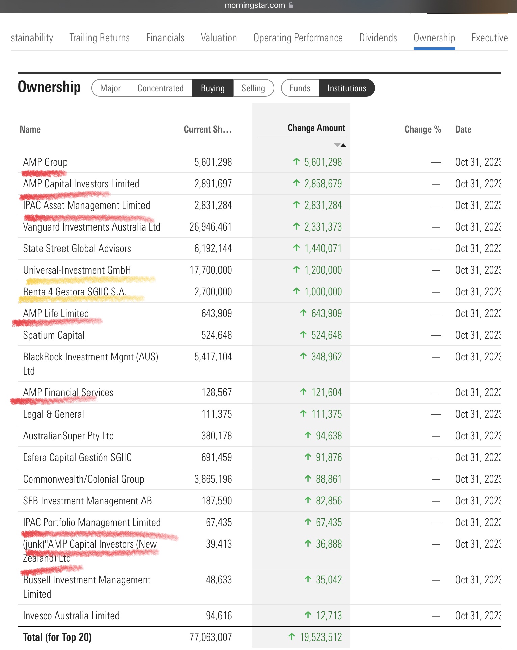Click AMP Financial Services name

pyautogui.click(x=68, y=392)
